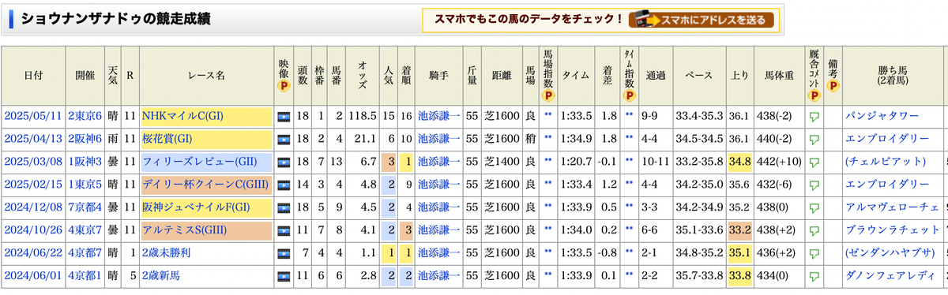Open winner パンジャタワー horse page

882,117
